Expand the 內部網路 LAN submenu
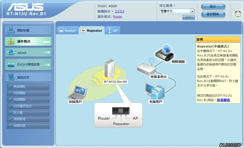244x148 pixels. (x=28, y=93)
